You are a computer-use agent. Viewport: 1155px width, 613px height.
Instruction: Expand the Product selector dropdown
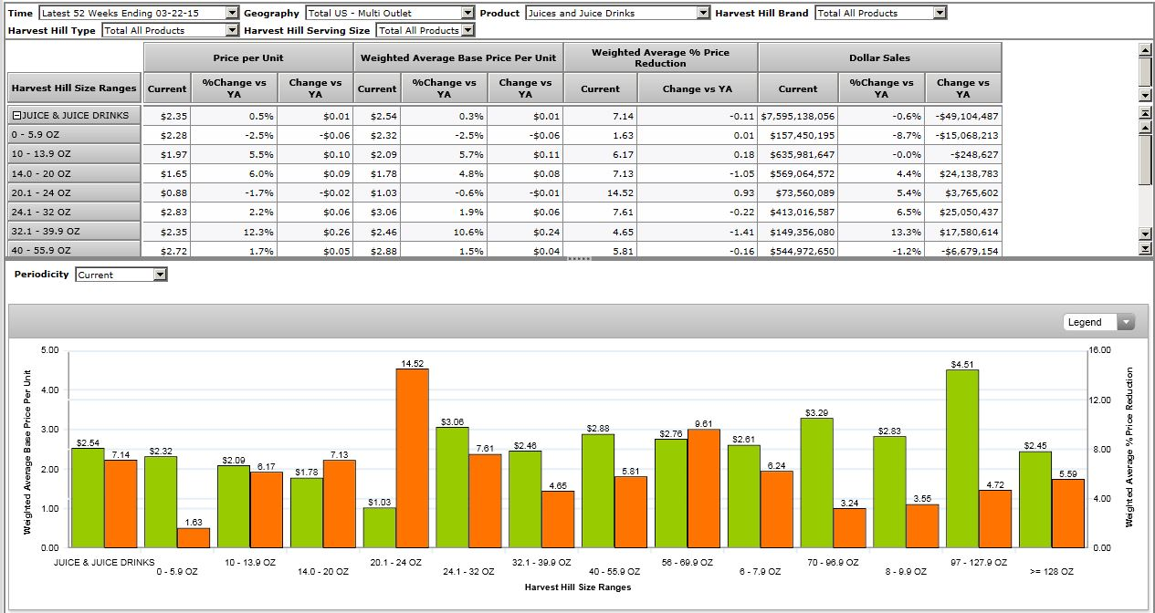(702, 13)
